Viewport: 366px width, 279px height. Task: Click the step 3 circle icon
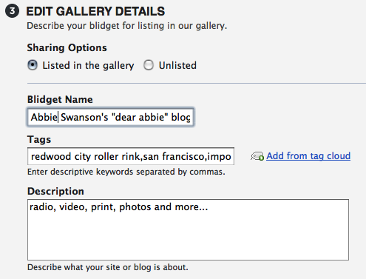click(12, 11)
